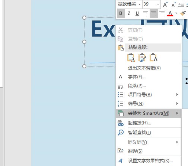Toggle Bold formatting in mini toolbar
This screenshot has width=188, height=166.
coord(121,13)
